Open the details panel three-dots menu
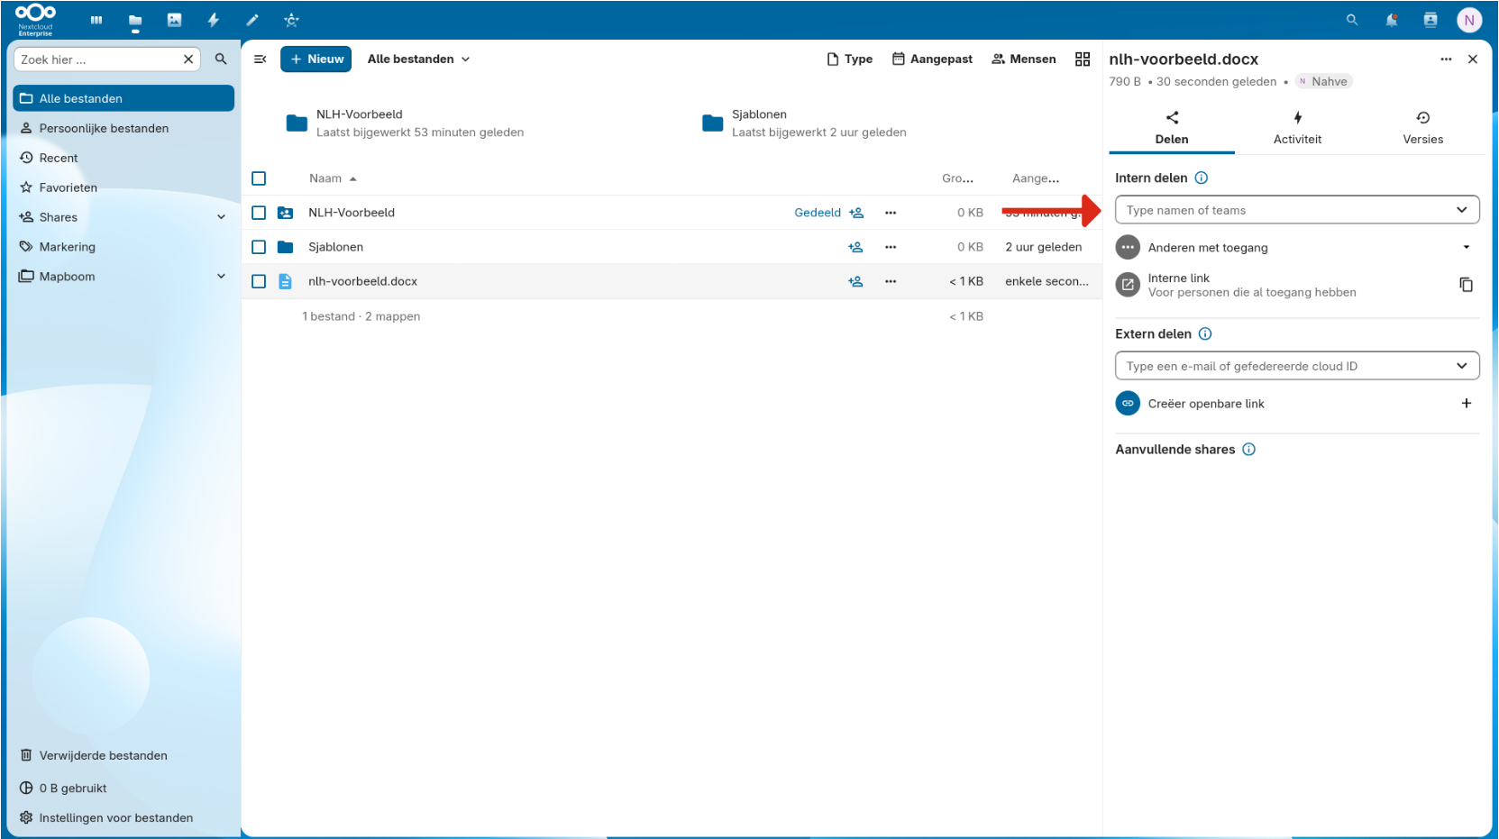1499x839 pixels. click(1446, 59)
